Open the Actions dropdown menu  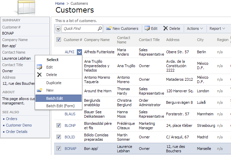(195, 28)
